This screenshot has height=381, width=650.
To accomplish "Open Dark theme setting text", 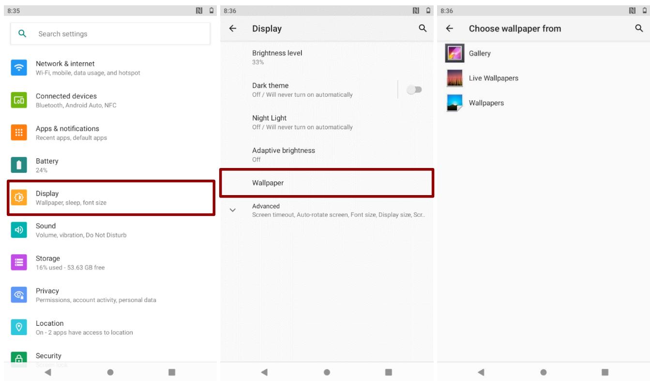I will click(302, 90).
